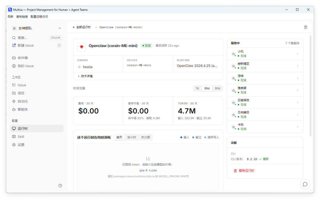Open 雅典娜 row chevron arrow
The height and width of the screenshot is (199, 320).
coord(298,90)
